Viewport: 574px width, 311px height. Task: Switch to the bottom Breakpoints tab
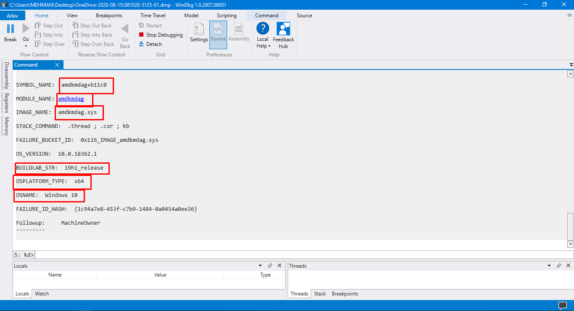[x=345, y=294]
